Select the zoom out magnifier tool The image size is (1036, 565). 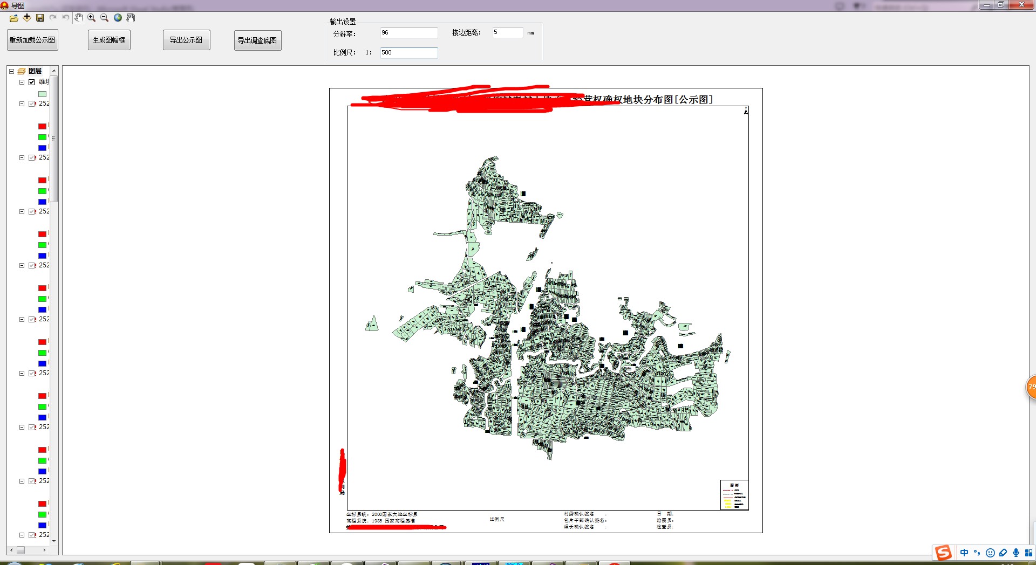(105, 18)
